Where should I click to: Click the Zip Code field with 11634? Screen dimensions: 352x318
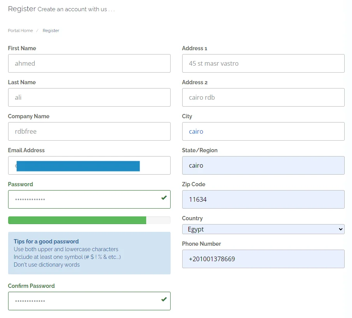(x=263, y=199)
